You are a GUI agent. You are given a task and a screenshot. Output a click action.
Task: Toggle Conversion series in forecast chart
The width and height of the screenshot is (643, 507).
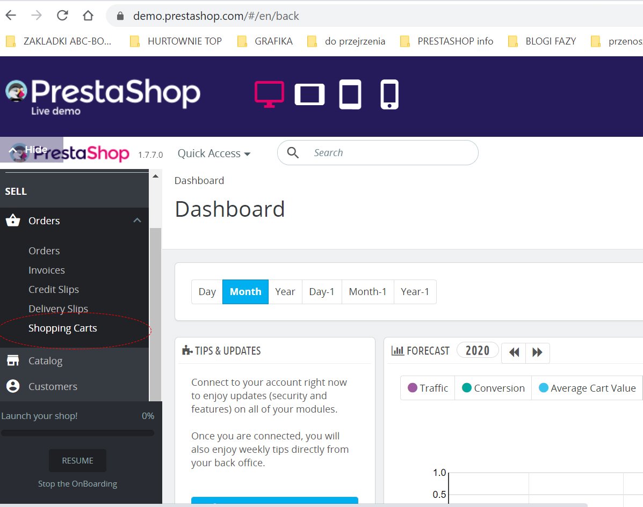493,388
